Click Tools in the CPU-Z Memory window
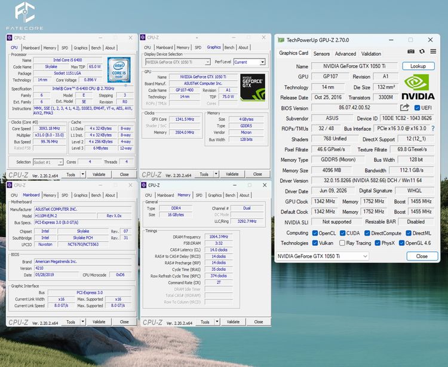 pyautogui.click(x=205, y=322)
